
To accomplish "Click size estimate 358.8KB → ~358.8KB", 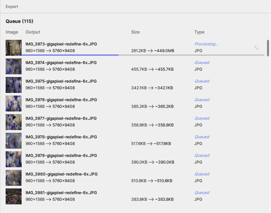I will pos(152,125).
